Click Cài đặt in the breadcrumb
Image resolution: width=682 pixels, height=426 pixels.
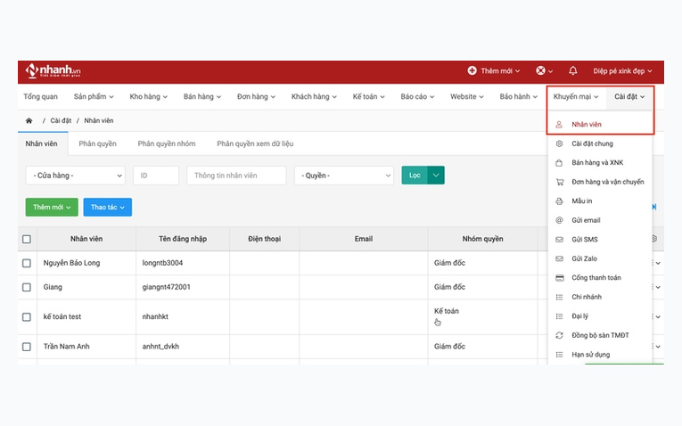point(61,120)
